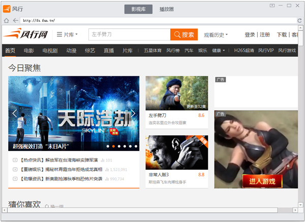Click the caption 超强视效打造"末日A片"
This screenshot has width=305, height=222.
[x=41, y=146]
